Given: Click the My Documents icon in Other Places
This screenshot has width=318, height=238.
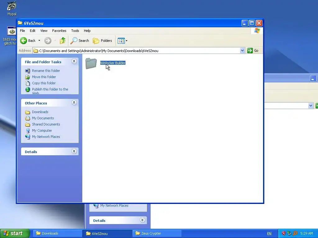Looking at the screenshot, I should click(28, 118).
